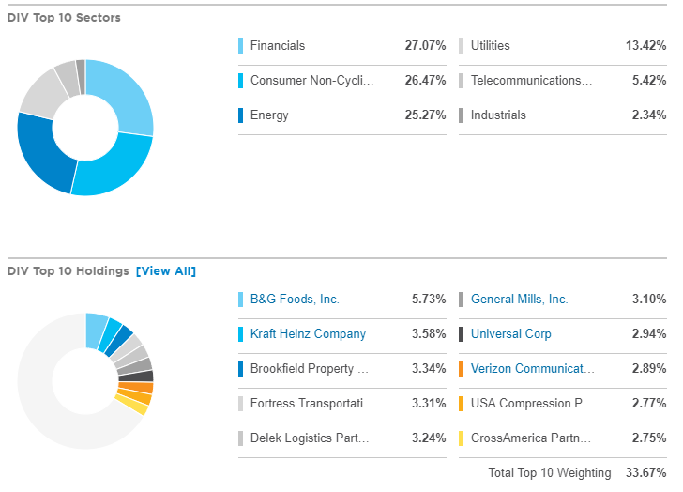Click the 2.77% USA Compression value

(649, 404)
